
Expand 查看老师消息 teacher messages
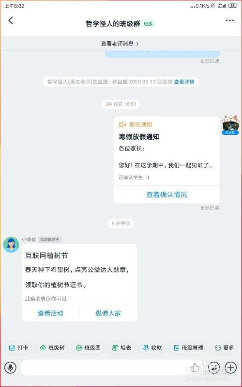pos(121,44)
